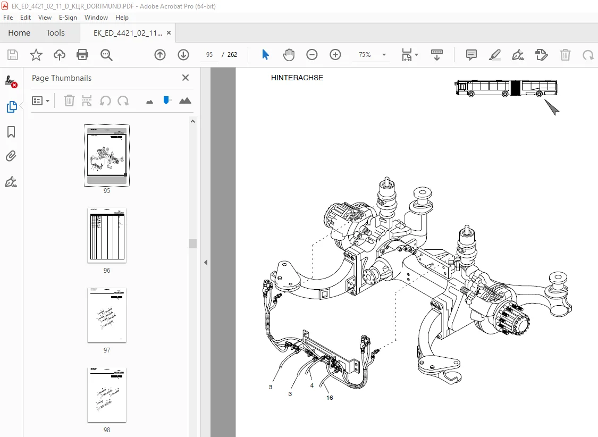Close the EK_ED_4421 document tab
Screen dimensions: 598x437
[x=169, y=33]
